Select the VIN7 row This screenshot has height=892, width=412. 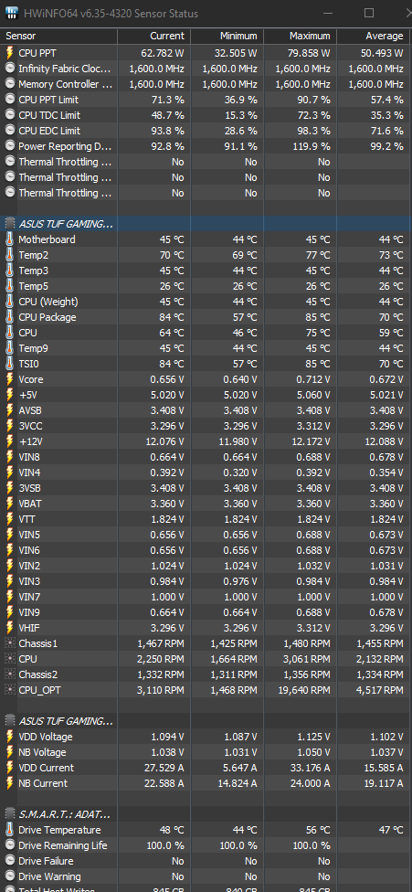(206, 597)
